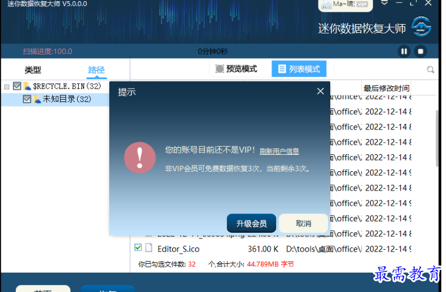Screen dimensions: 446x292
Task: Switch to the 路径 tab
Action: 96,70
